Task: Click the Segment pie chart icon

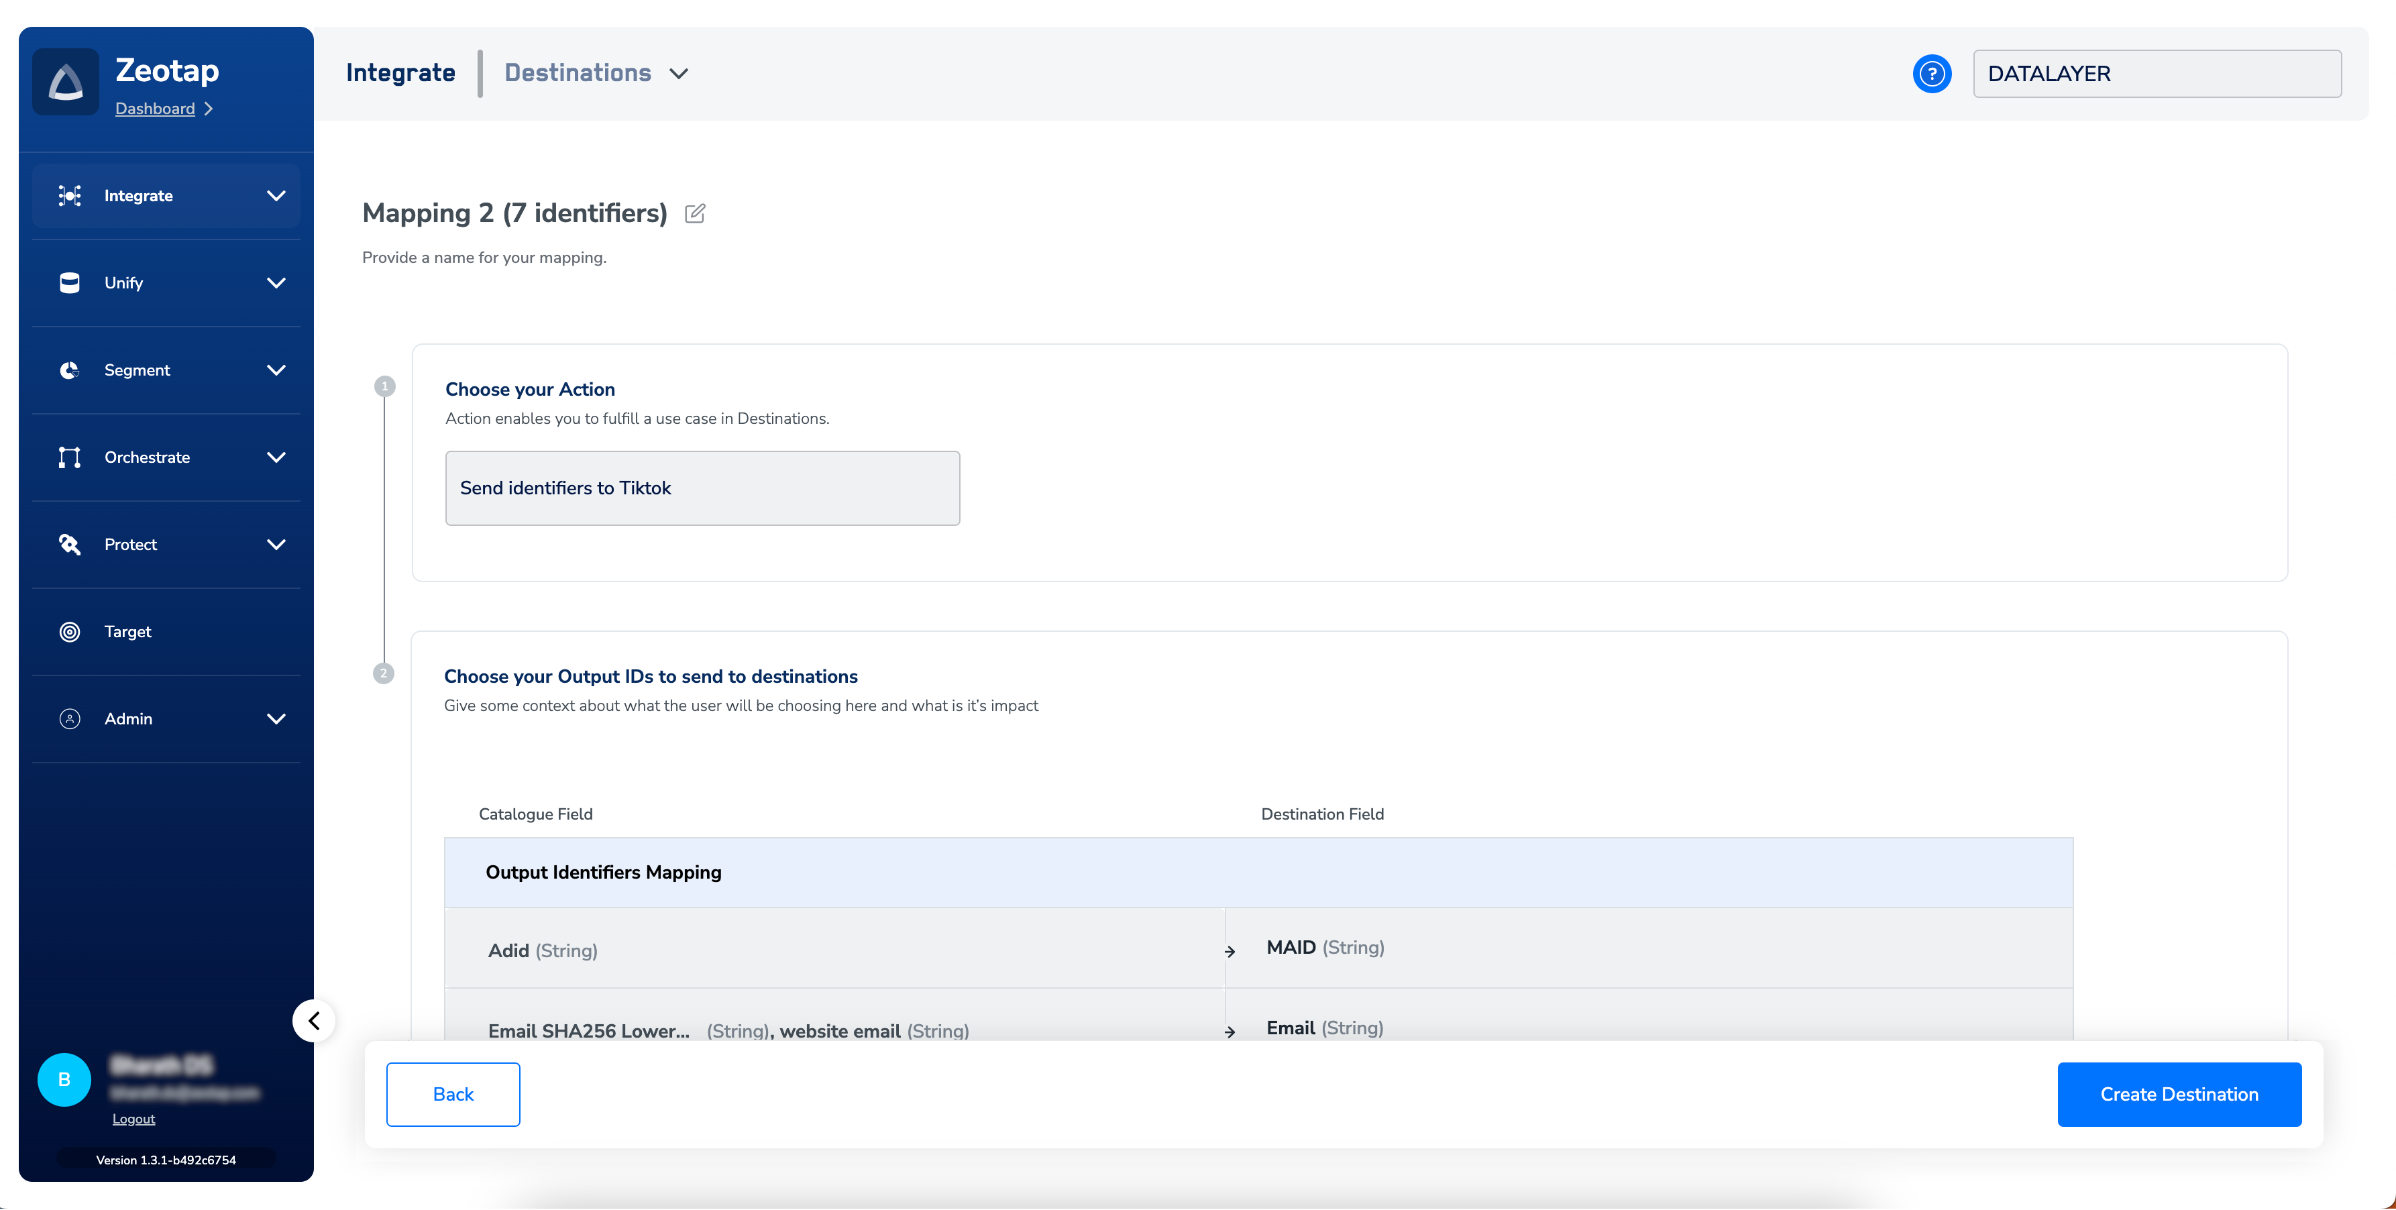Action: tap(70, 370)
